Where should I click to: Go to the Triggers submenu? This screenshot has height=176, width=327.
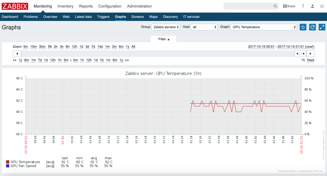pyautogui.click(x=103, y=17)
